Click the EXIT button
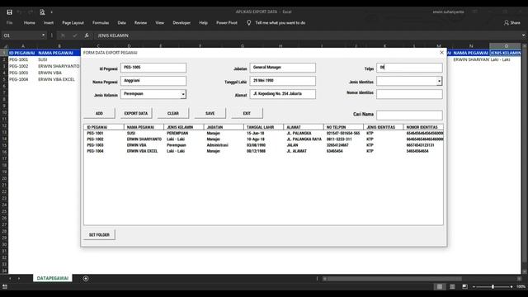This screenshot has height=297, width=528. (x=247, y=114)
